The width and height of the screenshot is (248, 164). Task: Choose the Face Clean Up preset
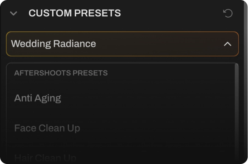click(x=47, y=128)
